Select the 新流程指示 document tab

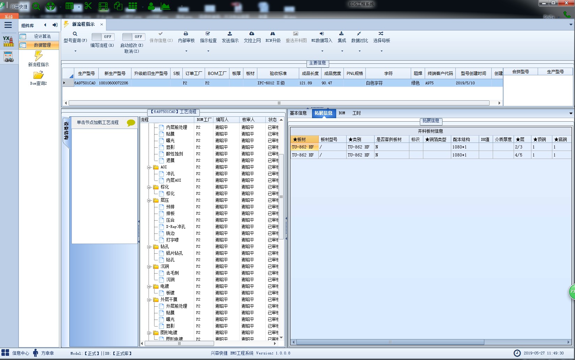(83, 24)
